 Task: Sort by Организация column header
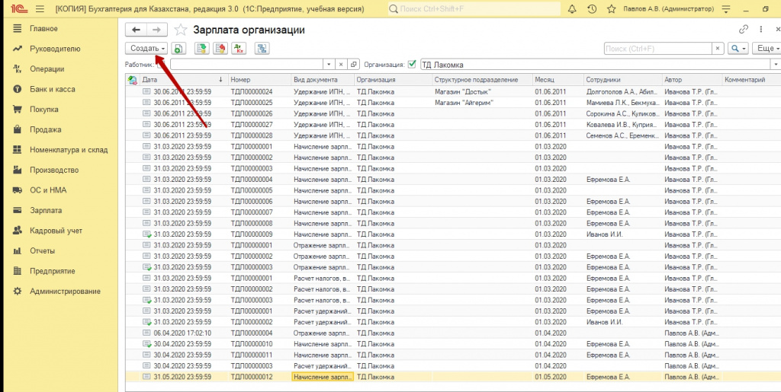(x=393, y=79)
